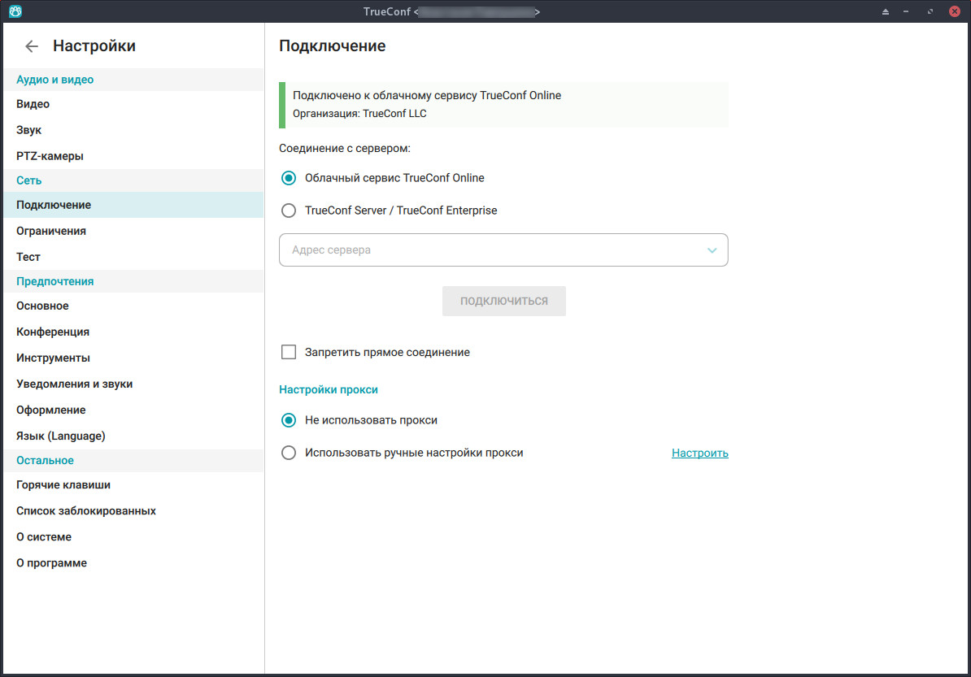Click Подключено к облачному сервису status text

pos(427,95)
